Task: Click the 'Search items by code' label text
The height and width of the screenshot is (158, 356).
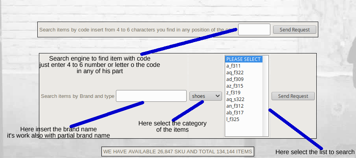Action: (134, 29)
